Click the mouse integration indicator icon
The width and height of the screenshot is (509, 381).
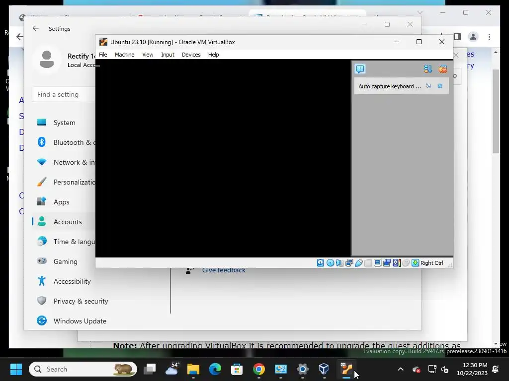pos(406,263)
